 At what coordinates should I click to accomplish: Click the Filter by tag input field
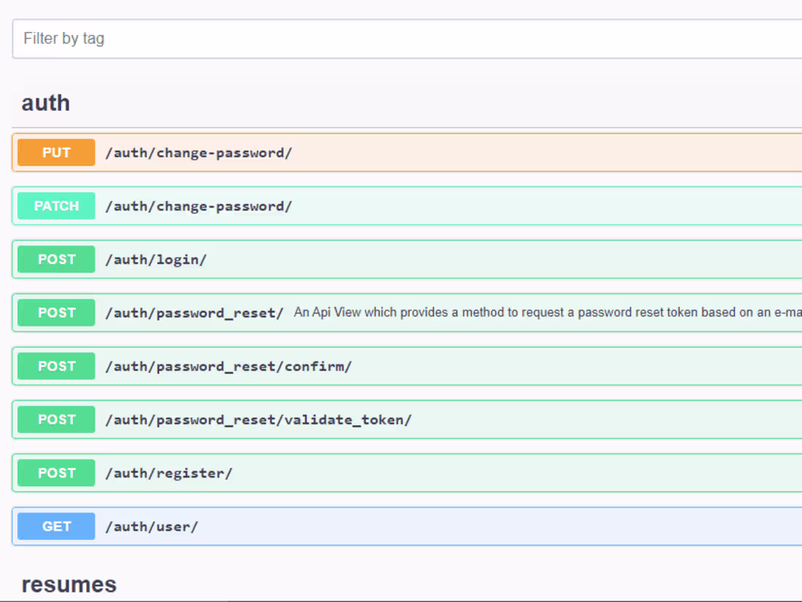point(401,38)
